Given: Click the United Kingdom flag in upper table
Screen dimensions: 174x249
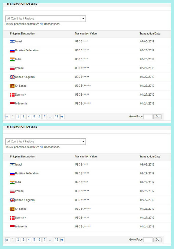Looking at the screenshot, I should pos(12,77).
